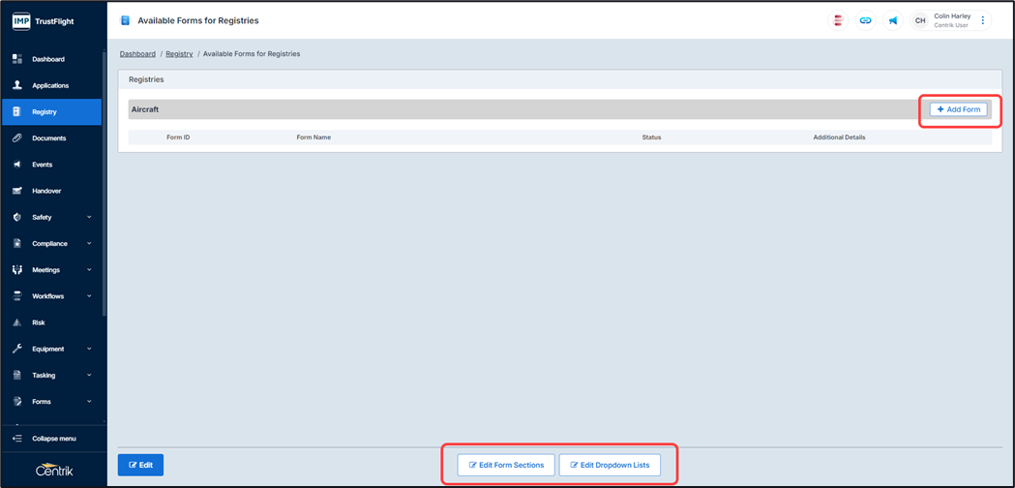Click the Handover sidebar icon

[17, 191]
